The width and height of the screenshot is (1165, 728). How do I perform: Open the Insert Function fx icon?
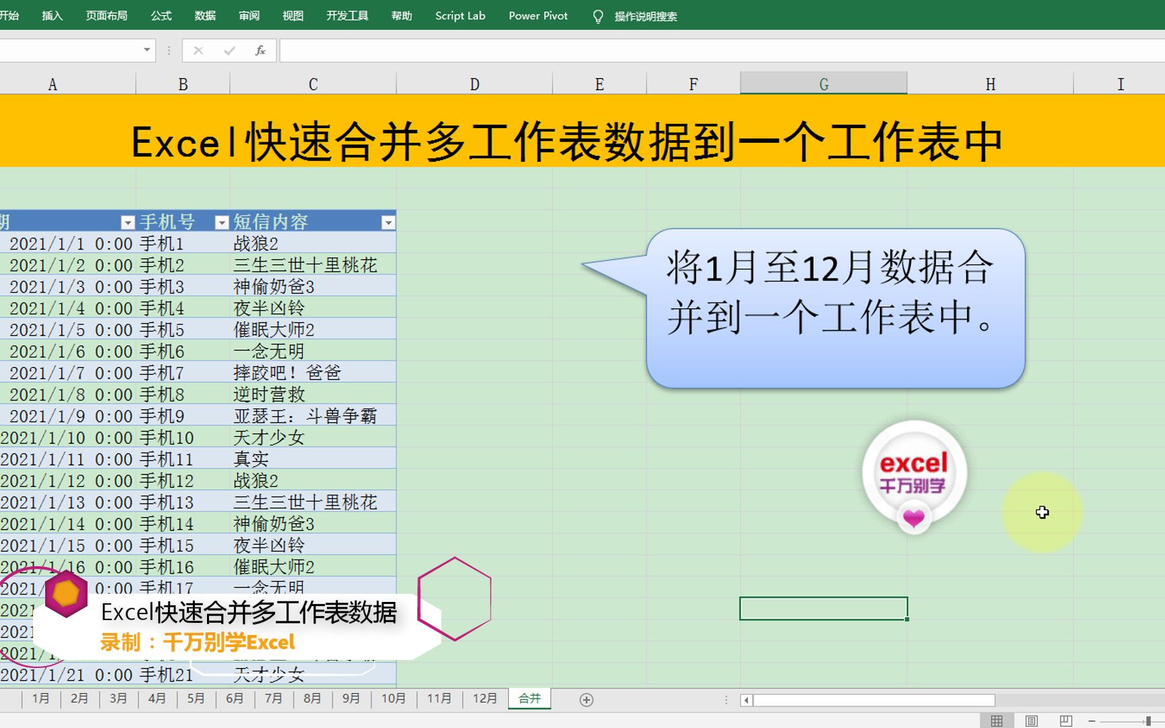260,51
